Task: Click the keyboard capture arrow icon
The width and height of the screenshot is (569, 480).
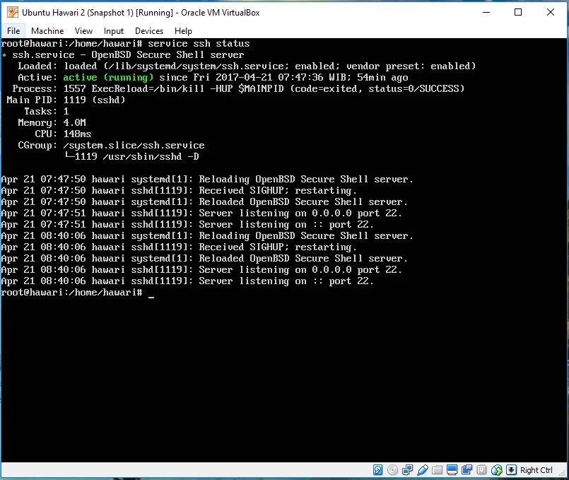Action: (511, 470)
